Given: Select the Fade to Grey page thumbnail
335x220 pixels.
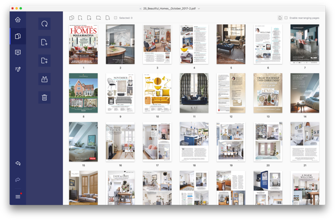Looking at the screenshot, I should pyautogui.click(x=120, y=188).
